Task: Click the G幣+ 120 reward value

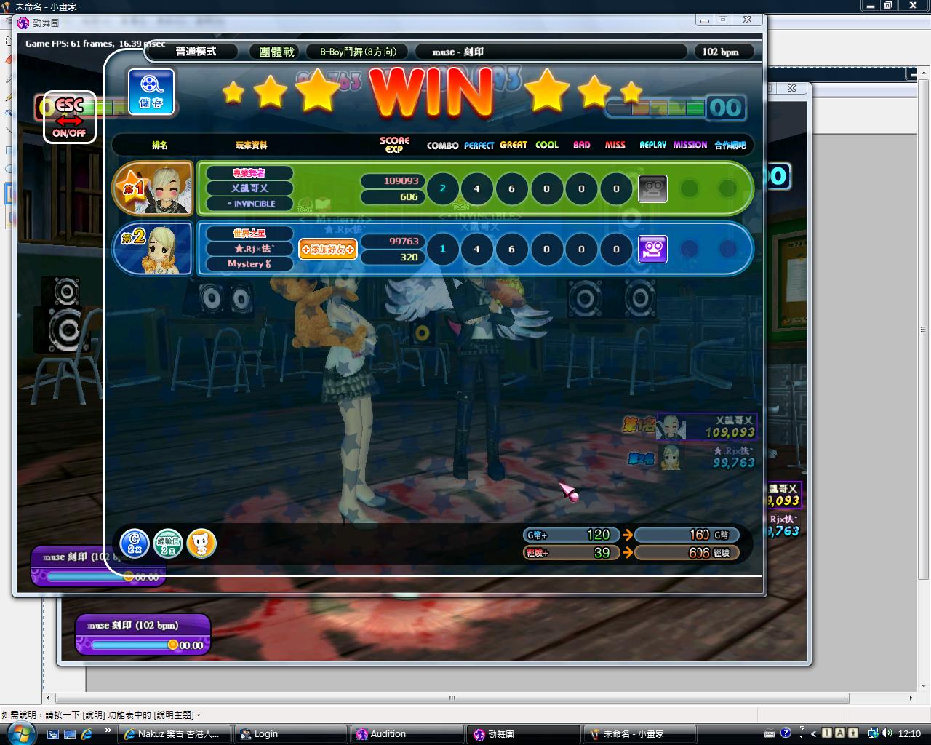Action: [x=571, y=535]
